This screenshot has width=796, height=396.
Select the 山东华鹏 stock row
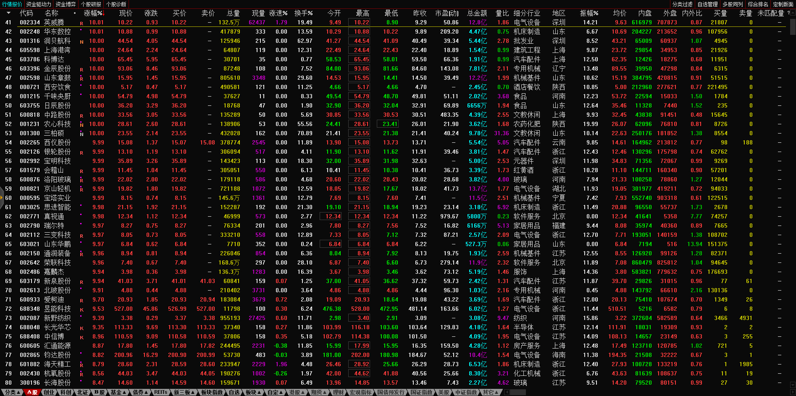(x=58, y=244)
